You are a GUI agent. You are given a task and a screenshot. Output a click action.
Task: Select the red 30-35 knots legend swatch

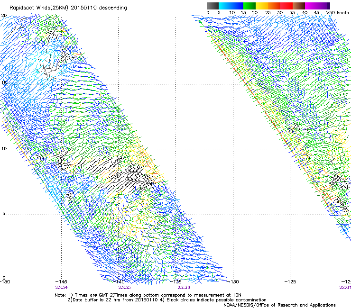pos(286,6)
